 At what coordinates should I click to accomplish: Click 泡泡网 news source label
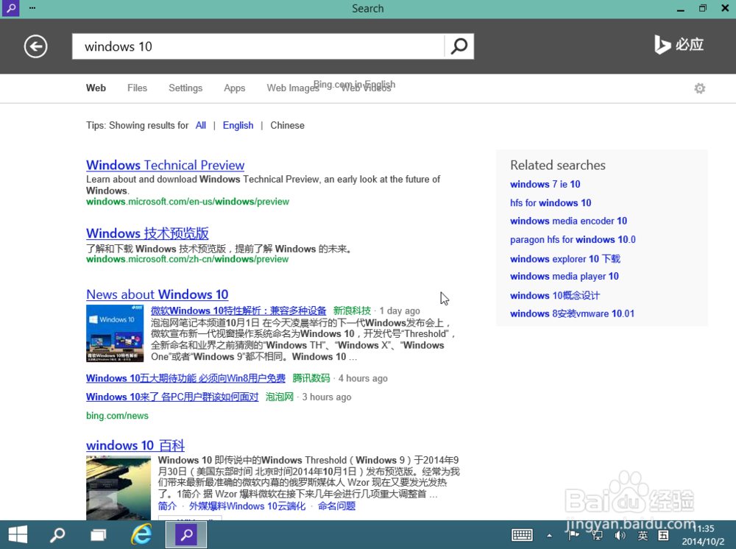tap(279, 397)
